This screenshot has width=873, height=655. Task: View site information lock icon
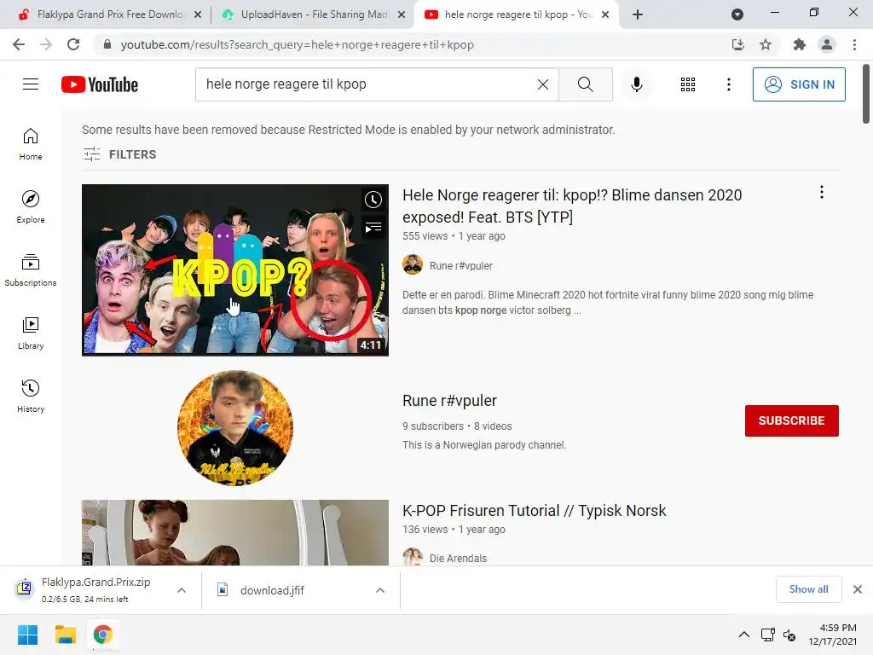107,44
